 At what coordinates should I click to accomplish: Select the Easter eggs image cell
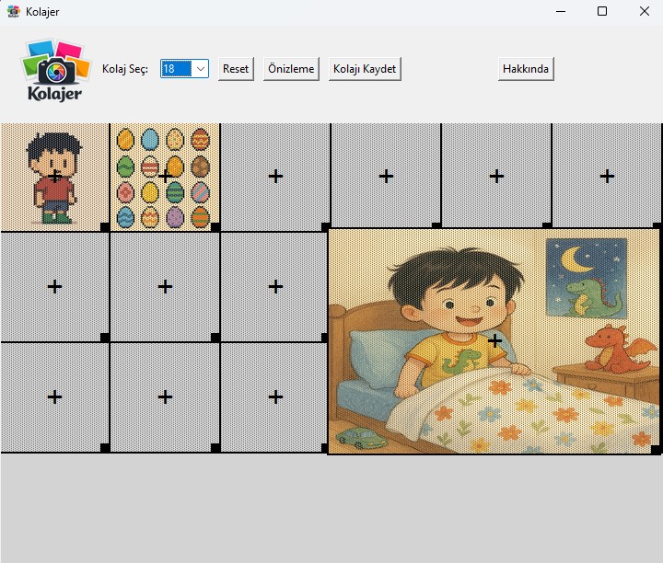coord(165,177)
